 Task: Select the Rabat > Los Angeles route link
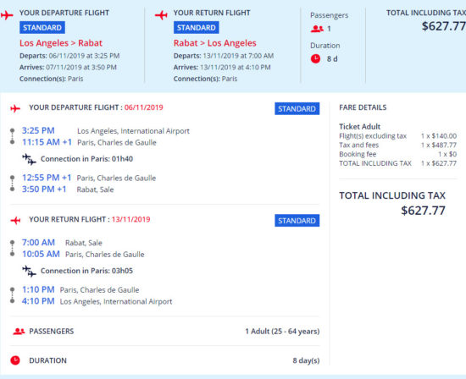pos(215,43)
